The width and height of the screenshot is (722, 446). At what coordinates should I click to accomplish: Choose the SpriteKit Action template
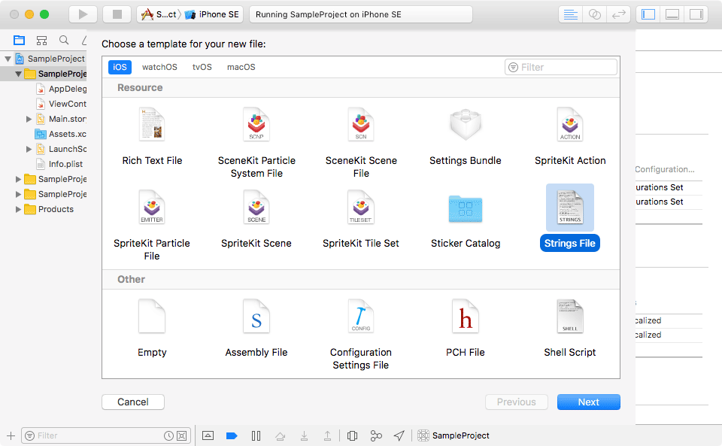570,136
